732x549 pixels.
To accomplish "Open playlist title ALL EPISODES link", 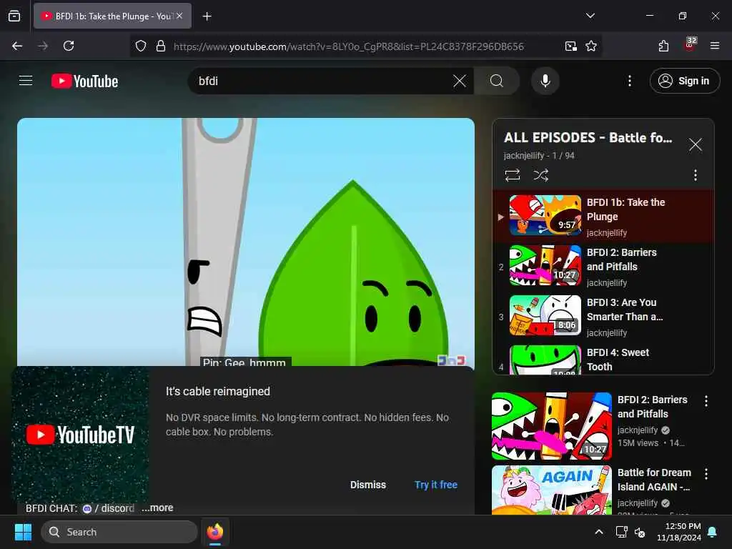I will point(588,138).
